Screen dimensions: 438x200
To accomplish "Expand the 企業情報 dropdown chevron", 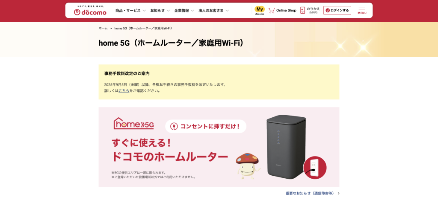I will point(192,11).
